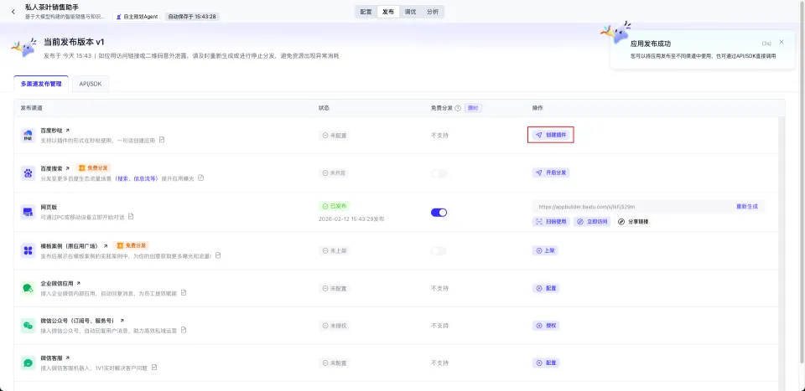The width and height of the screenshot is (805, 391).
Task: Click the 免费分发 tag beside 模板案例
Action: click(x=131, y=246)
